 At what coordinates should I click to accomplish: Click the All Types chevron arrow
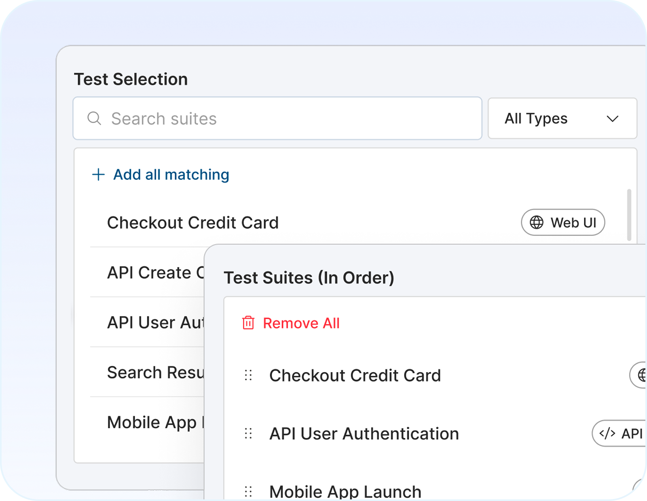(613, 119)
